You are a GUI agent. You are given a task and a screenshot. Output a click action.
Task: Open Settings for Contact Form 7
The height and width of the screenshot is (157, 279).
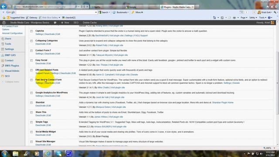(39, 54)
